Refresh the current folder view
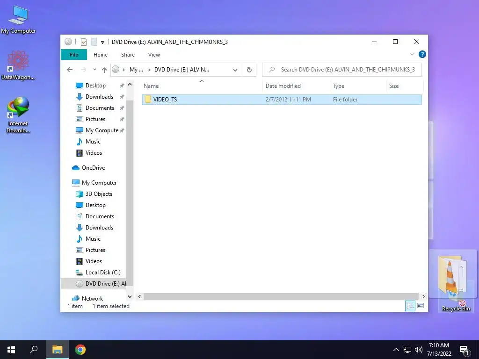Viewport: 479px width, 359px height. (x=249, y=70)
